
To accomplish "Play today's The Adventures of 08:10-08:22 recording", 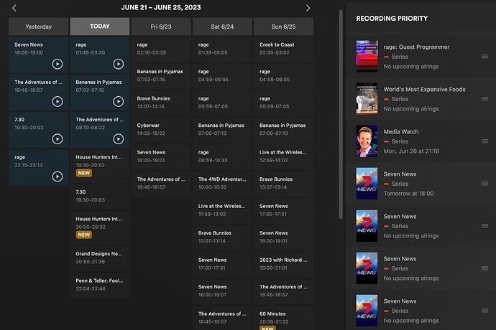I will 119,139.
